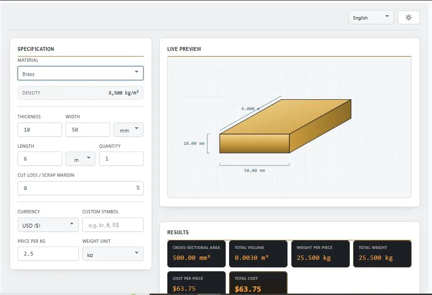
Task: Click the Width input field
Action: (x=87, y=130)
